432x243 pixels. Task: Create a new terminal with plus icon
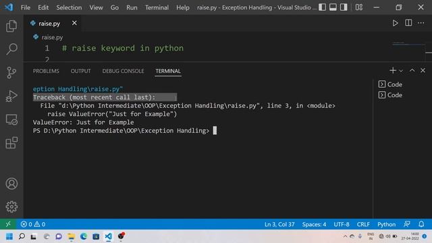393,70
